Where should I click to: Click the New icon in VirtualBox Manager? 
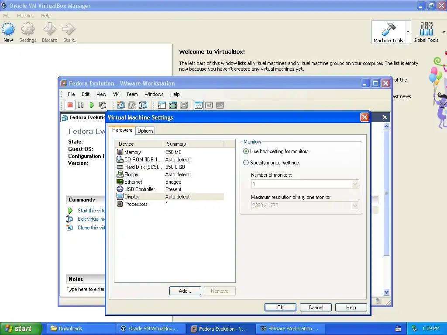[8, 29]
